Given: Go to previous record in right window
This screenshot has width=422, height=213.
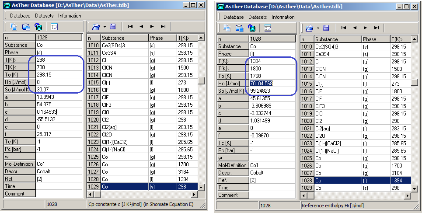Looking at the screenshot, I should (355, 28).
